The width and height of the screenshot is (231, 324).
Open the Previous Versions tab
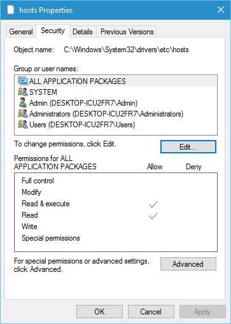point(127,32)
